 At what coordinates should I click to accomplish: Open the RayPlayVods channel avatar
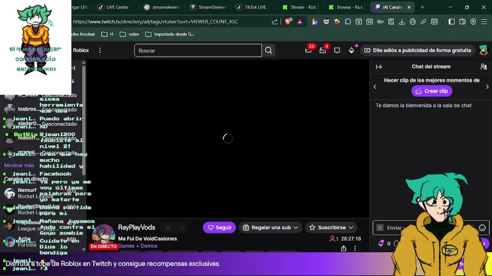pyautogui.click(x=103, y=235)
